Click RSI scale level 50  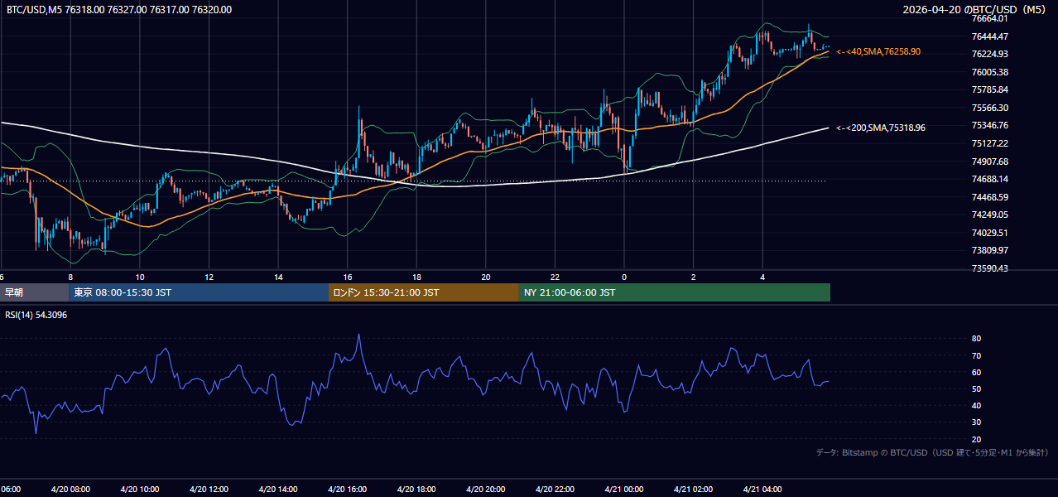(976, 388)
